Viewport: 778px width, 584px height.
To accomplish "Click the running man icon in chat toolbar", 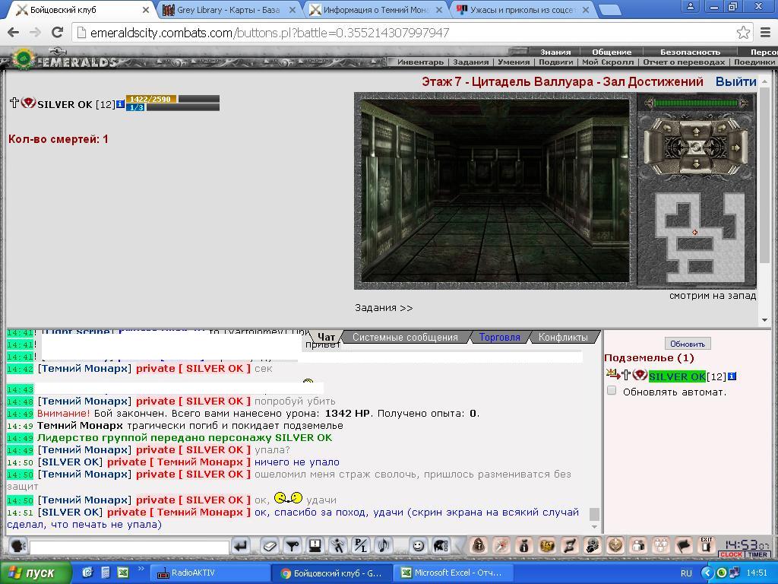I will (338, 546).
